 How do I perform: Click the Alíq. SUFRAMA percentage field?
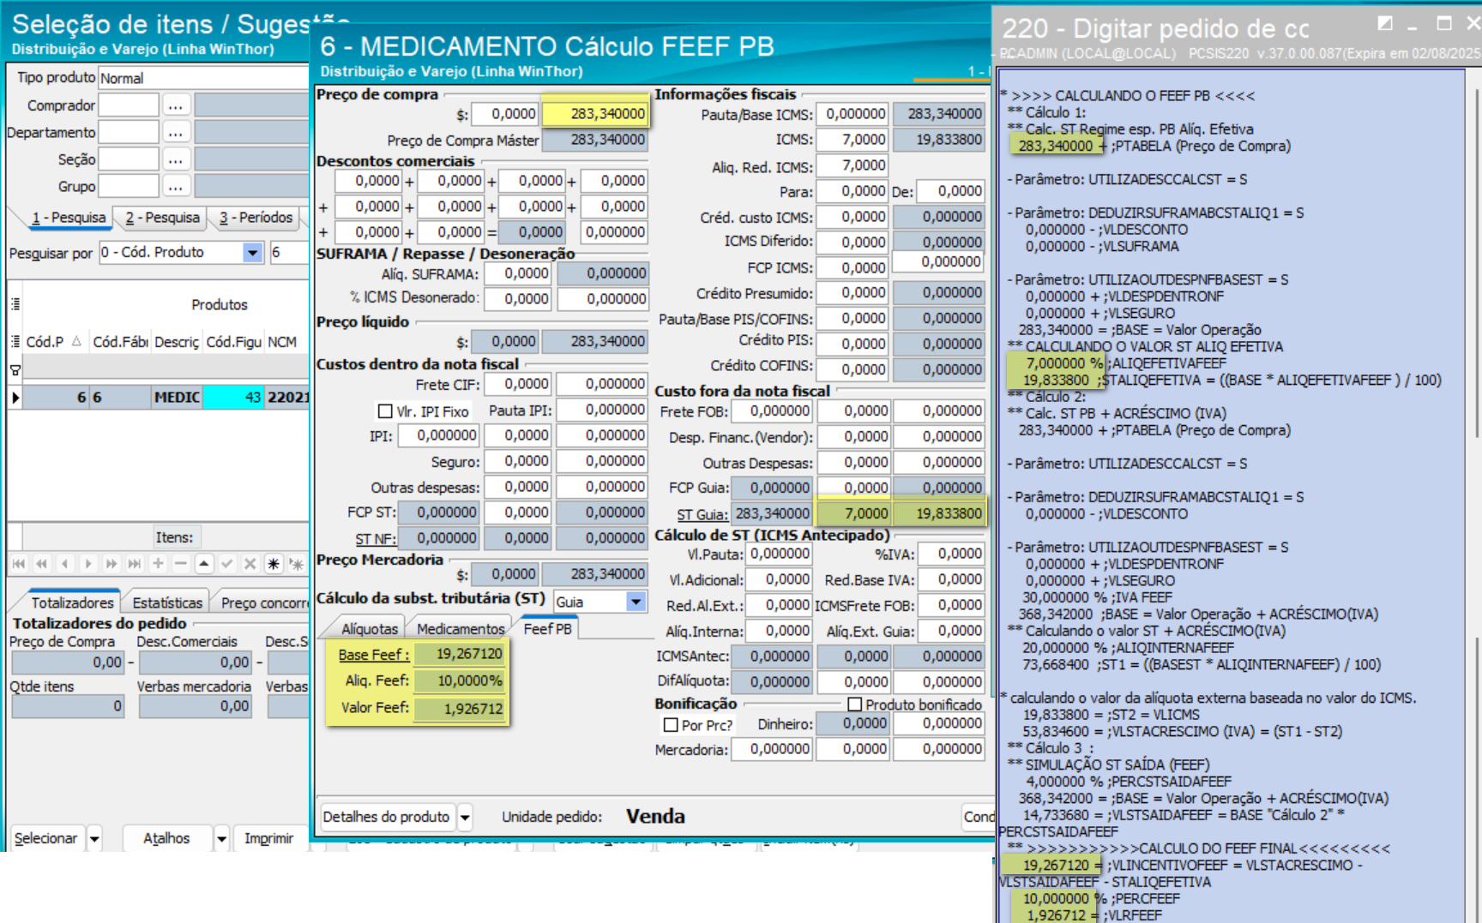518,273
